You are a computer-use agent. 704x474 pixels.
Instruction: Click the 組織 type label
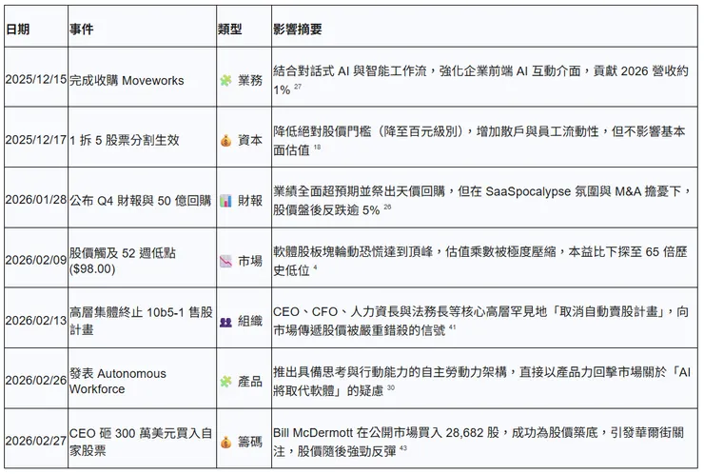tap(250, 322)
